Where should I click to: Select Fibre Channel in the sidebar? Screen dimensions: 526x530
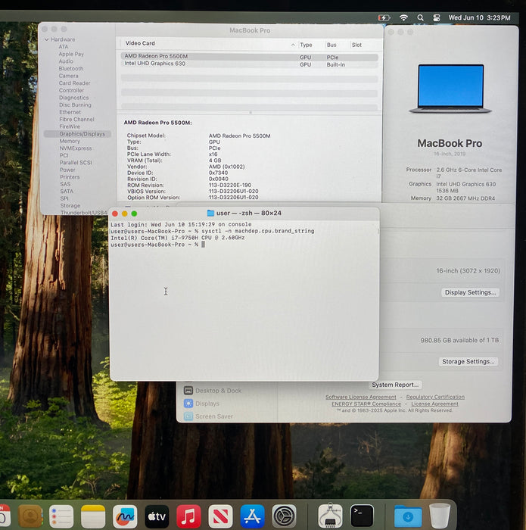click(x=76, y=120)
